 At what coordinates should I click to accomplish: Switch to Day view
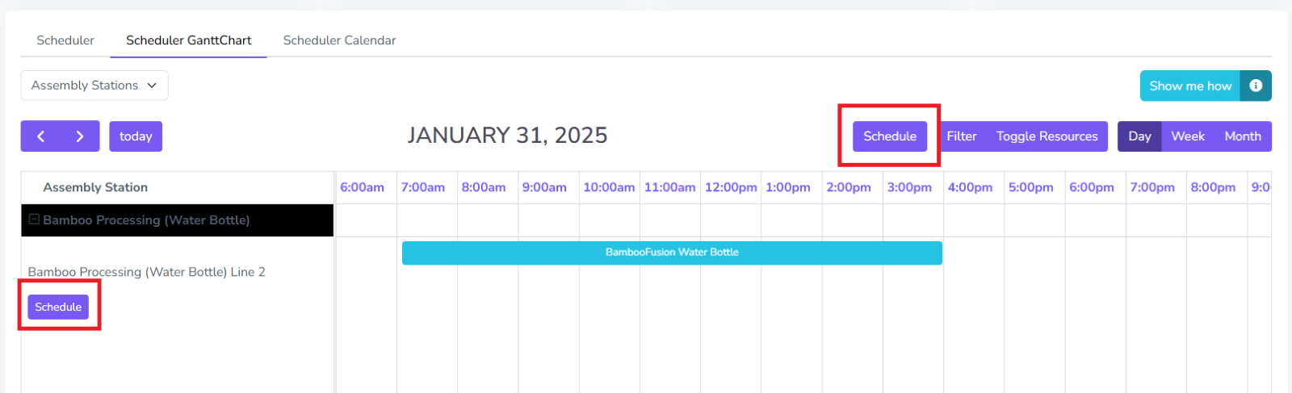click(x=1139, y=136)
